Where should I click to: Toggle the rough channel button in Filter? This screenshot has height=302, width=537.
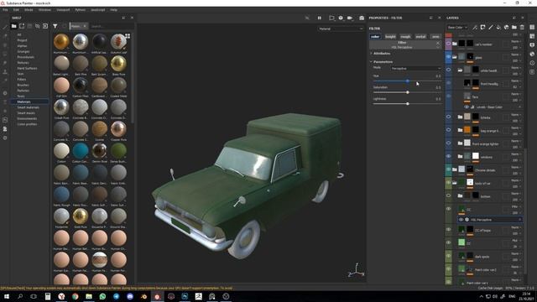[405, 36]
